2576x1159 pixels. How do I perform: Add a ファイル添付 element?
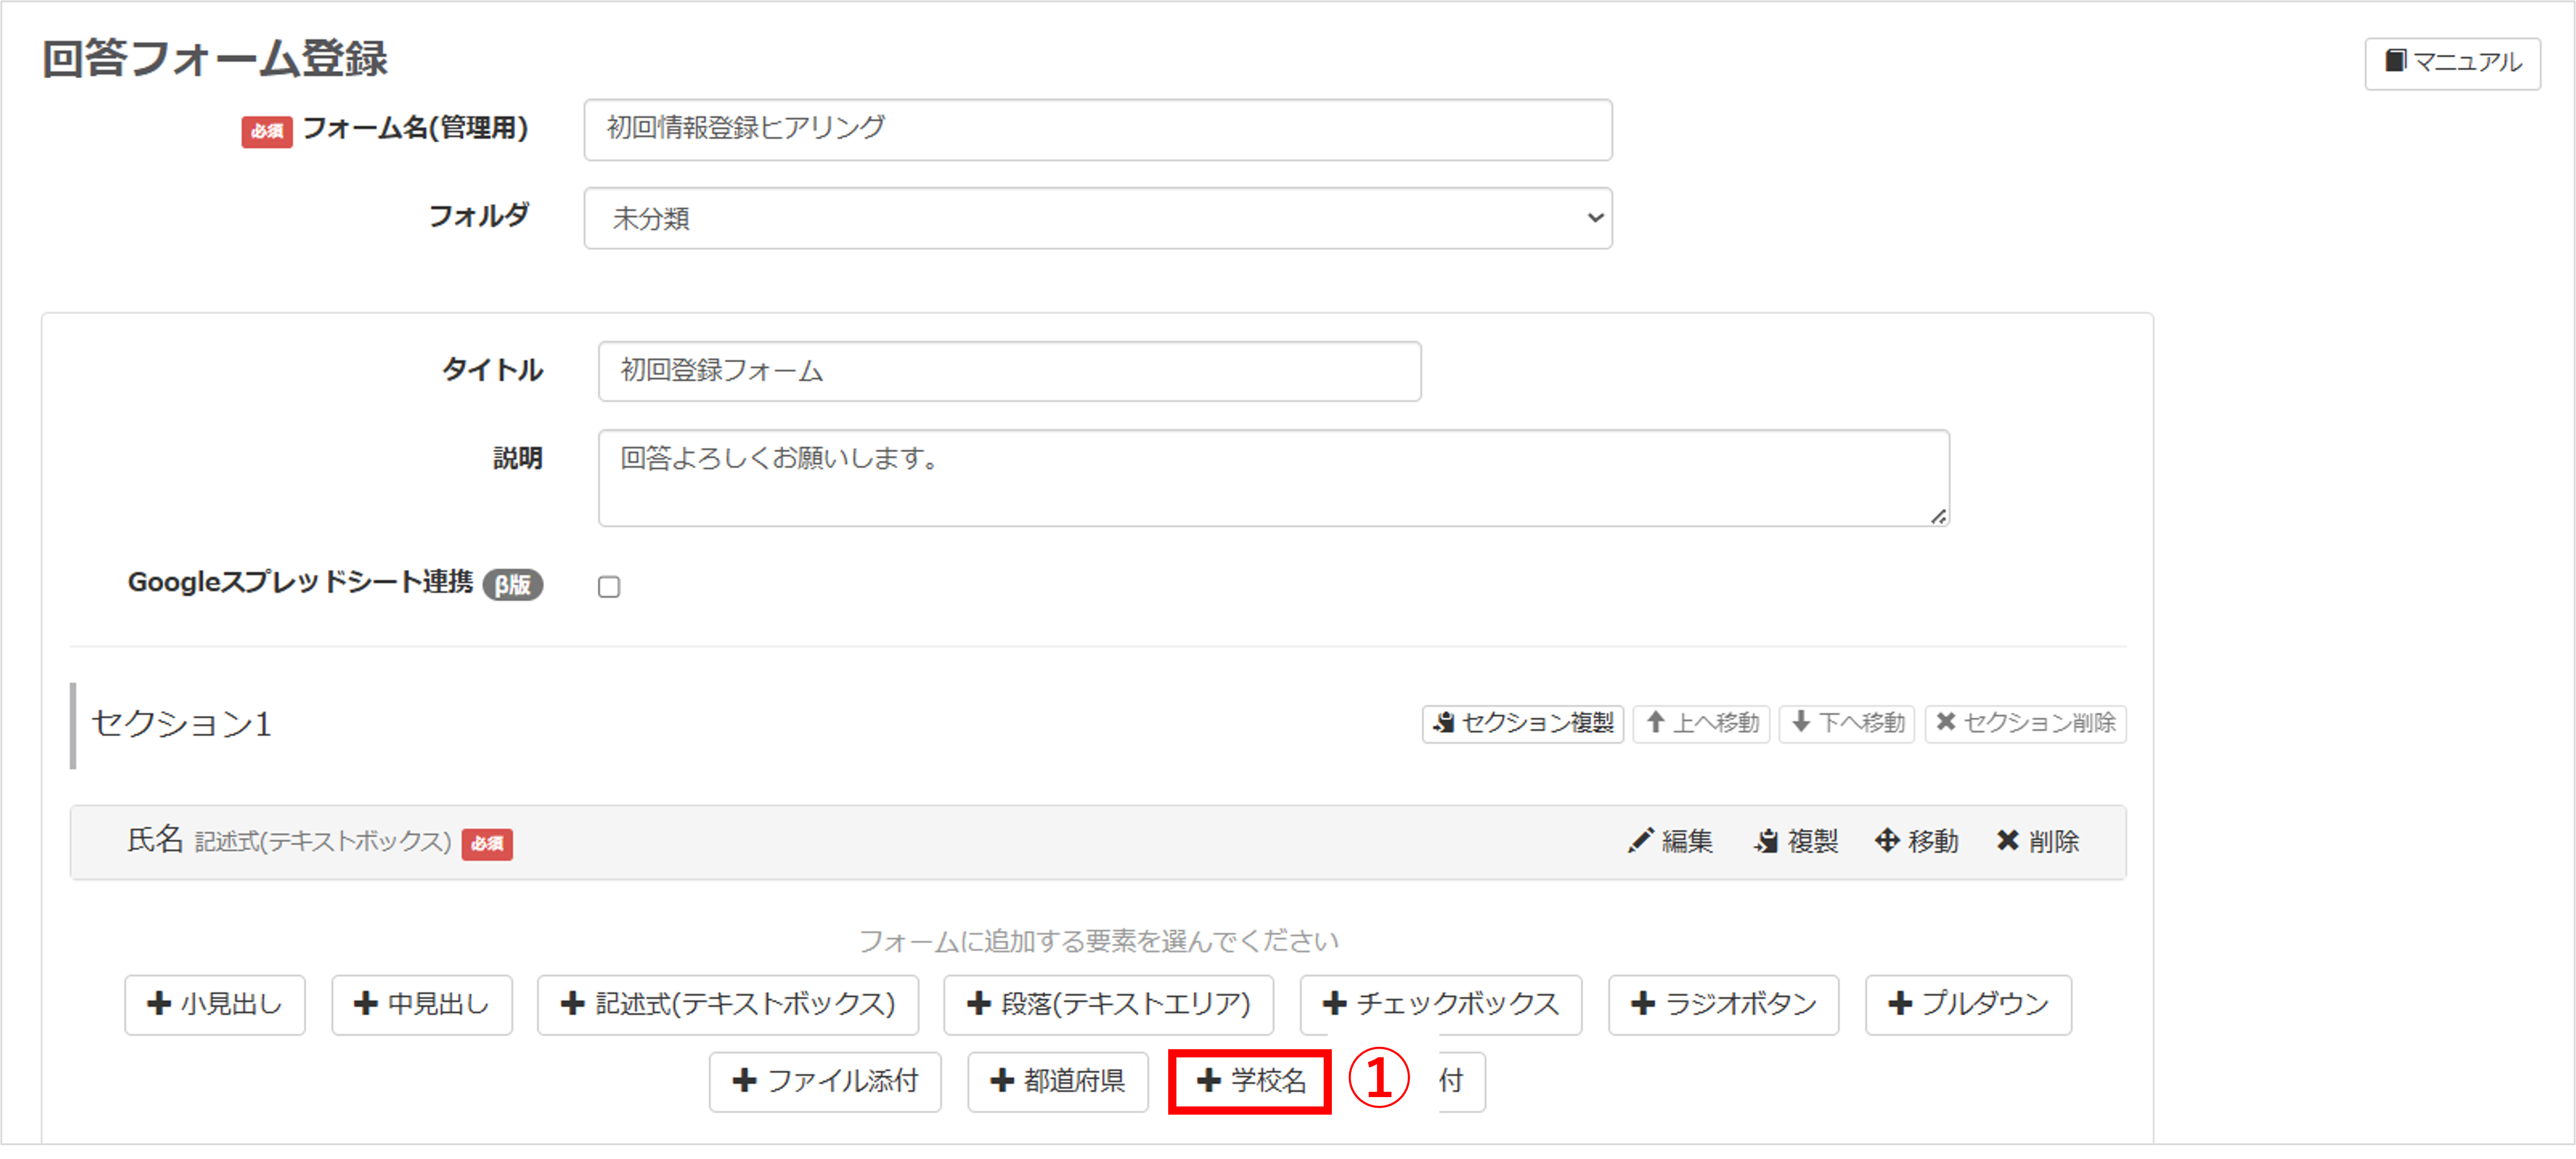click(x=825, y=1081)
